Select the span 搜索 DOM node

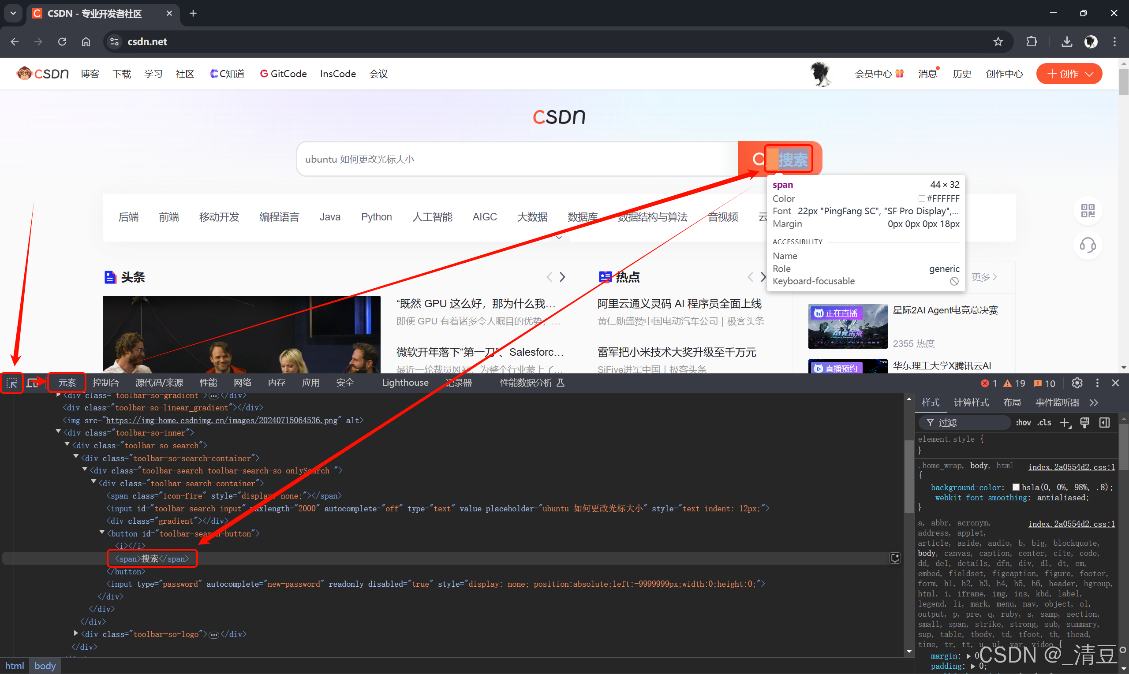(x=152, y=559)
